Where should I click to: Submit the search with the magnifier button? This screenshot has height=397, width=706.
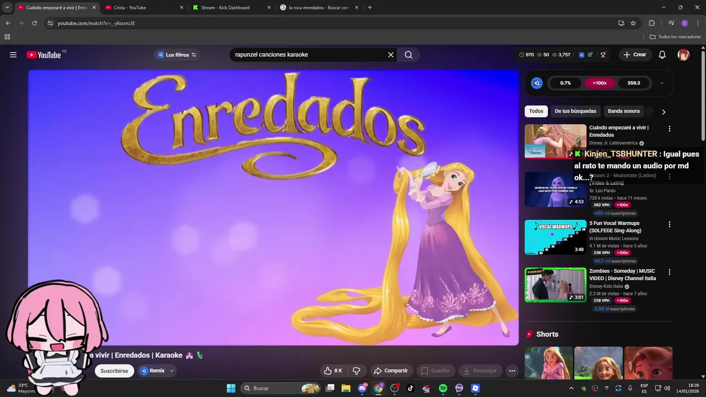(x=408, y=55)
